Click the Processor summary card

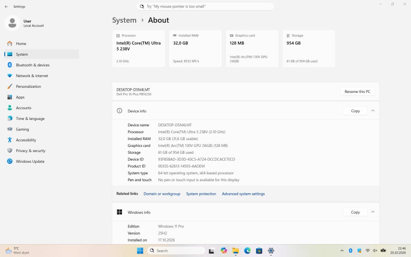[x=139, y=48]
